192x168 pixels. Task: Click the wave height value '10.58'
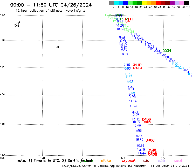pyautogui.click(x=150, y=47)
